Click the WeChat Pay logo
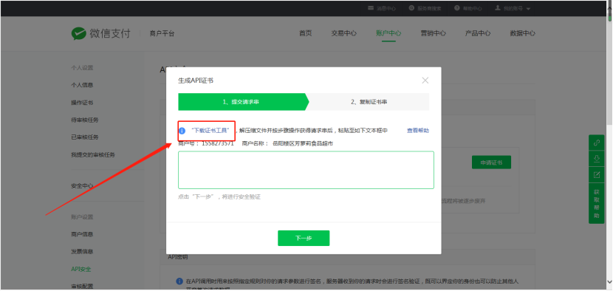The height and width of the screenshot is (291, 613). pyautogui.click(x=101, y=34)
